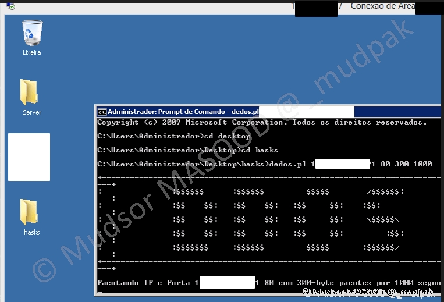Click the Conexão de Área remote window title
444x302 pixels.
pyautogui.click(x=391, y=6)
